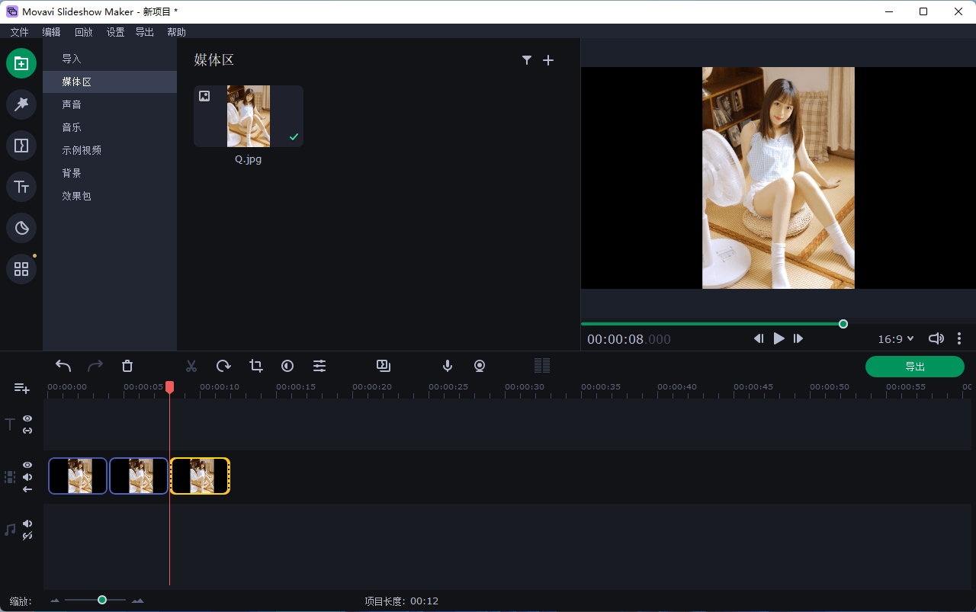976x612 pixels.
Task: Open the Import media sidebar section
Action: (x=21, y=63)
